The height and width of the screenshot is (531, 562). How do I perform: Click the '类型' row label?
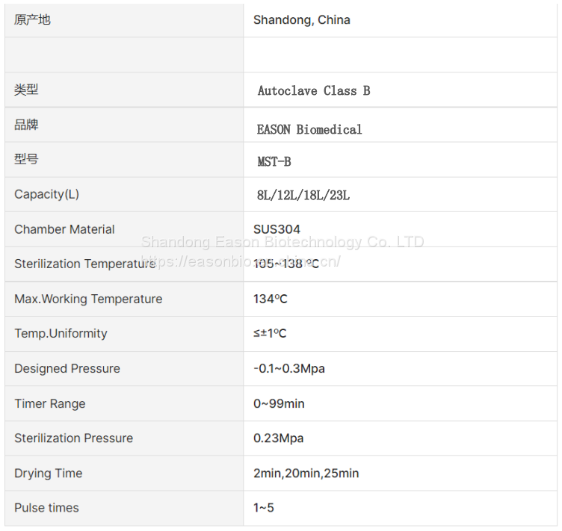click(x=26, y=90)
